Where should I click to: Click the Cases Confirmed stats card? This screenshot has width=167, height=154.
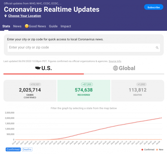(30, 90)
